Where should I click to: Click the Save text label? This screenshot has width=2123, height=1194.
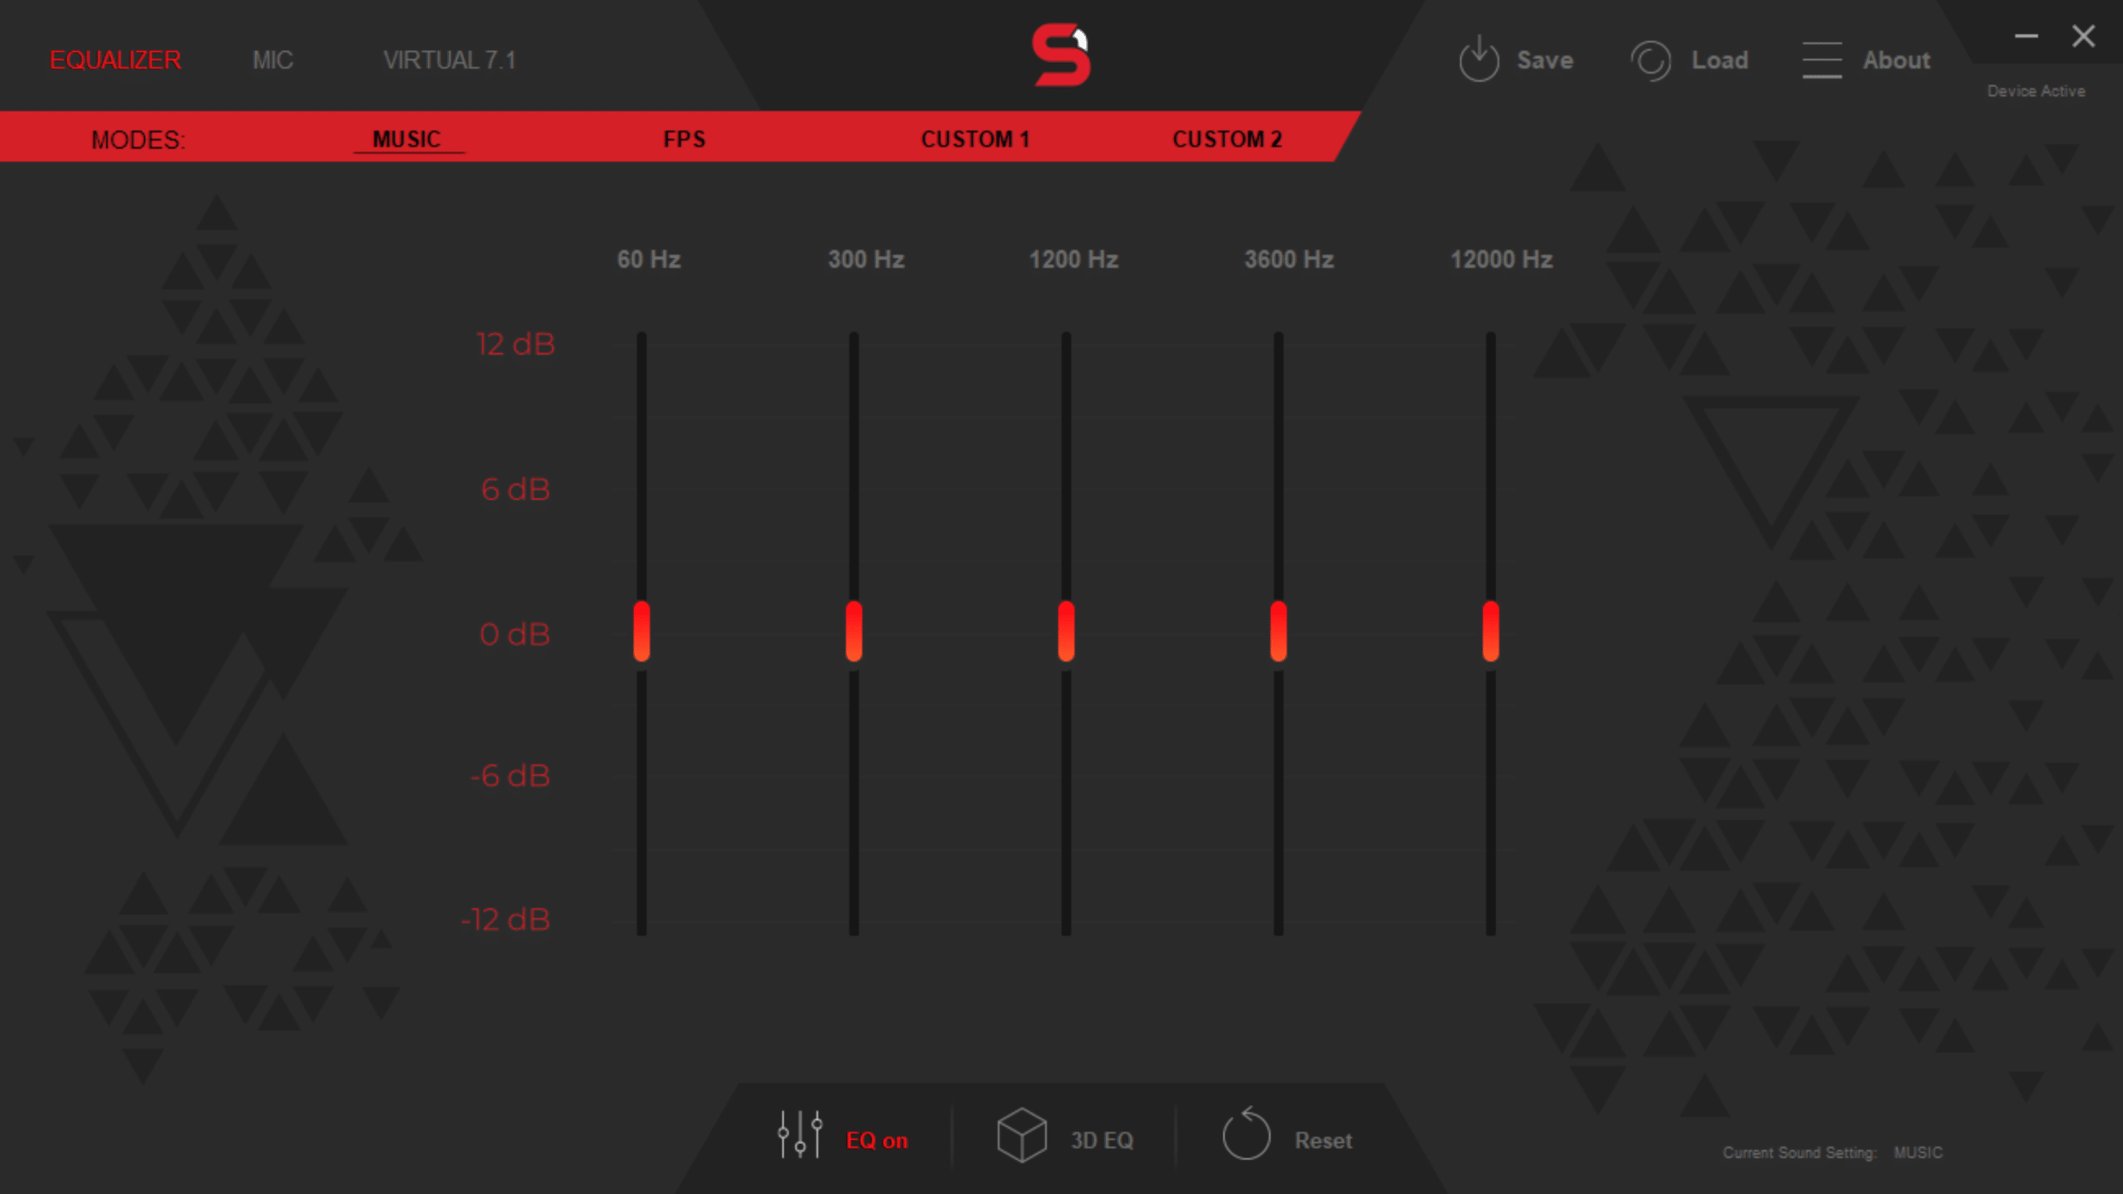coord(1544,60)
